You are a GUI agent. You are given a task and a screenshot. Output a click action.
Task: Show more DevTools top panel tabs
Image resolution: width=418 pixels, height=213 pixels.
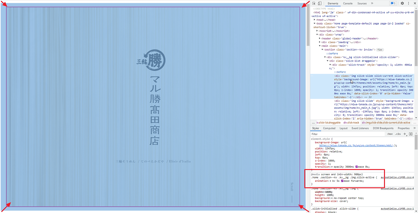[x=372, y=3]
